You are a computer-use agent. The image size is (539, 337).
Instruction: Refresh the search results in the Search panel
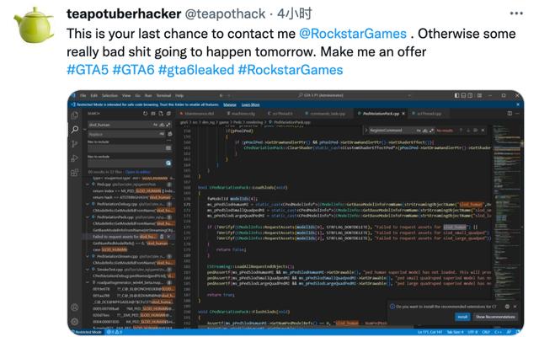pos(145,113)
